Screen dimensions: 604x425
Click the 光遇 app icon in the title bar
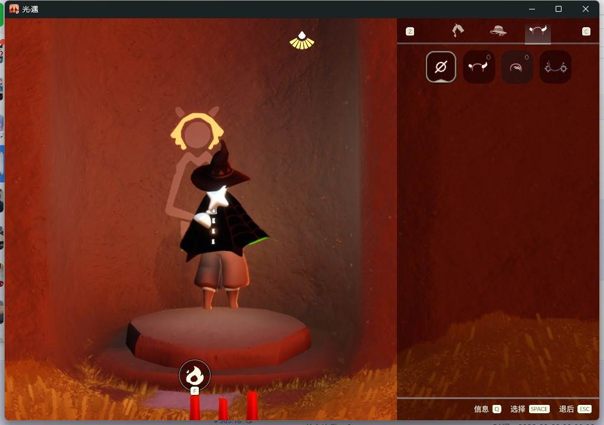pyautogui.click(x=14, y=9)
